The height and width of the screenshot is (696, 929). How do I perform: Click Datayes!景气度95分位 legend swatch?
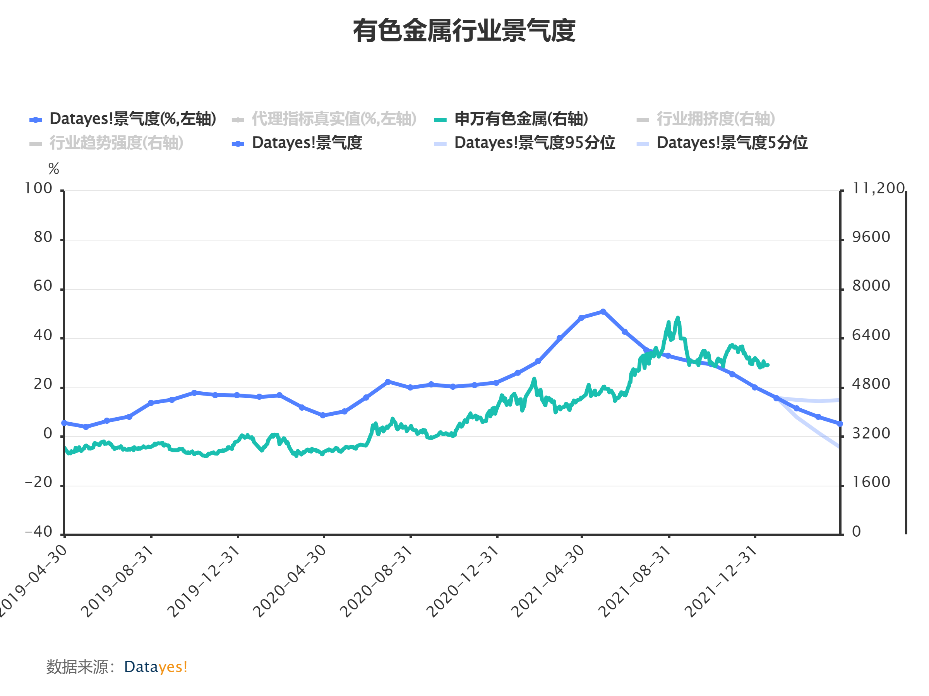(440, 144)
